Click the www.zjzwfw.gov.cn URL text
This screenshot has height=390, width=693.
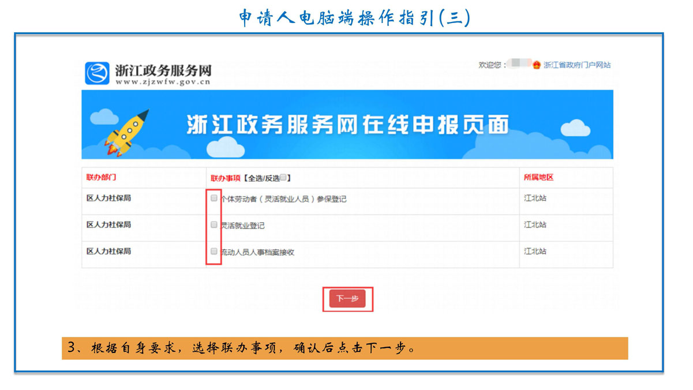point(163,82)
